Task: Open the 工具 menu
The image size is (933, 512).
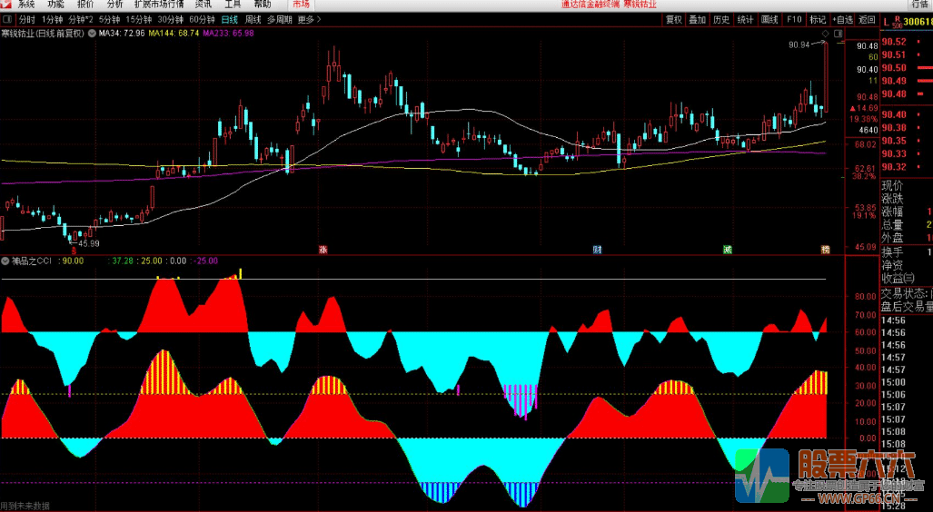Action: pyautogui.click(x=233, y=5)
